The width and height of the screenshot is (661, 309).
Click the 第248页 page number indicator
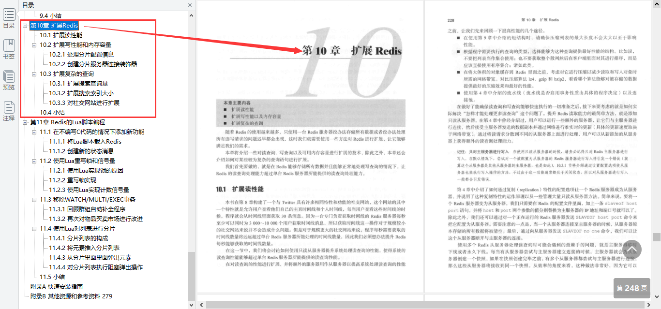click(x=631, y=288)
